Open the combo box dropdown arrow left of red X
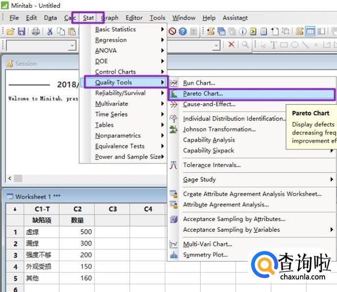This screenshot has height=292, width=337. click(x=216, y=45)
